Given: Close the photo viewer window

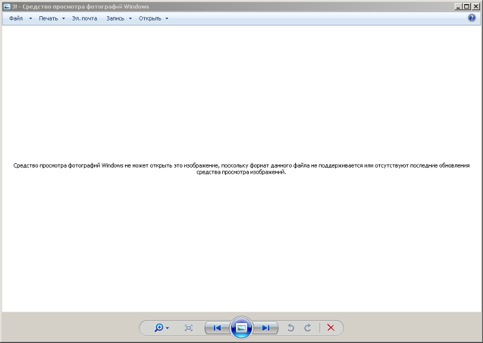Looking at the screenshot, I should pos(476,7).
